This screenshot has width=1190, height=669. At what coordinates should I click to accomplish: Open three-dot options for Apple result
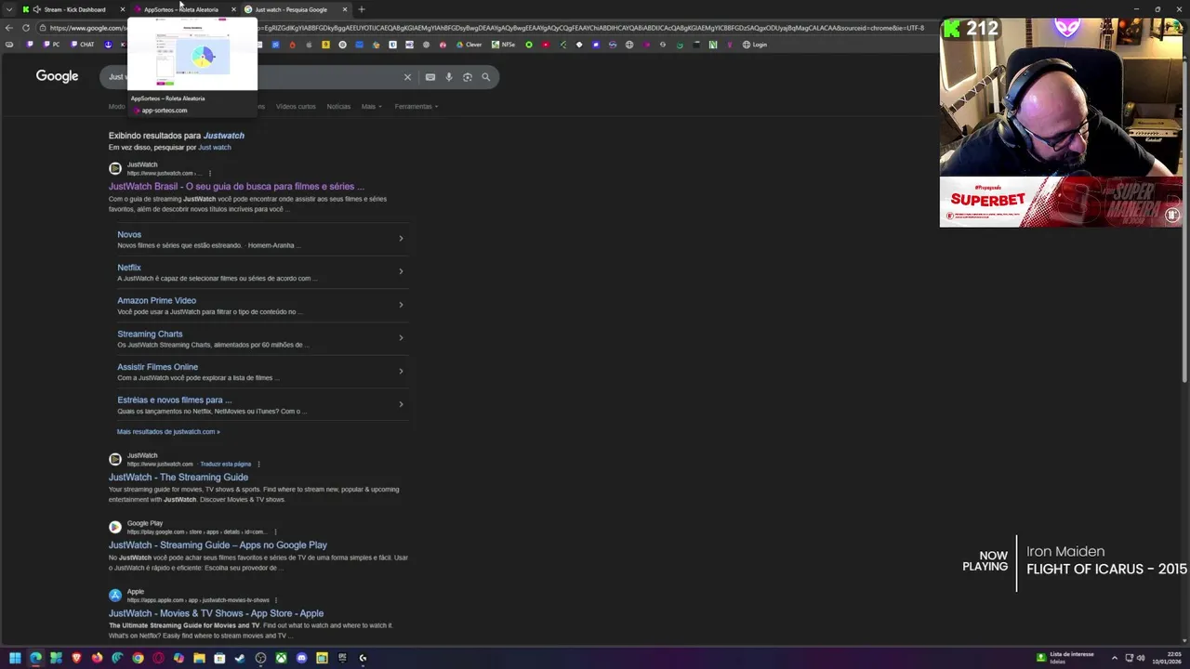[276, 600]
